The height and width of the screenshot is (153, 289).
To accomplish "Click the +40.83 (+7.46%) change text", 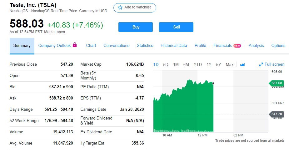I will pos(75,25).
